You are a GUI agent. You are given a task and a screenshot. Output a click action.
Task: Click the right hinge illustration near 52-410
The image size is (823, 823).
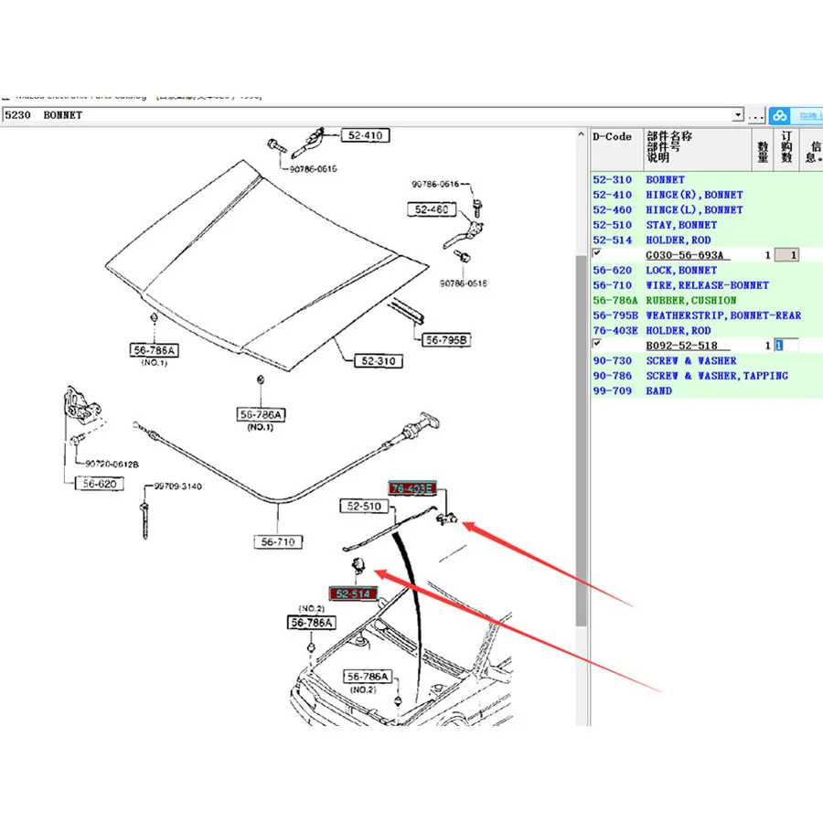click(x=310, y=143)
